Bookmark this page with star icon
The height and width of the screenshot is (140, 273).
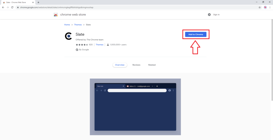(260, 7)
